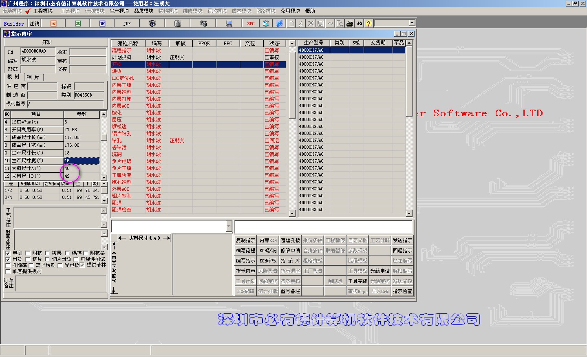Image resolution: width=587 pixels, height=357 pixels.
Task: Click the 编写流程 button
Action: coord(245,251)
